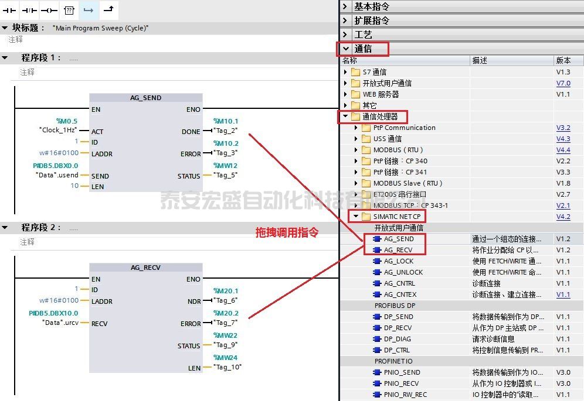Image resolution: width=584 pixels, height=401 pixels.
Task: Select the PNIO_SEND instruction block
Action: (402, 372)
